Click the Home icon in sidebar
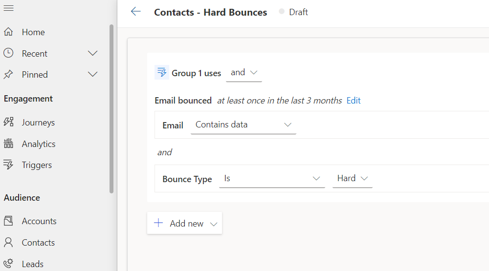The height and width of the screenshot is (271, 489). click(x=8, y=32)
